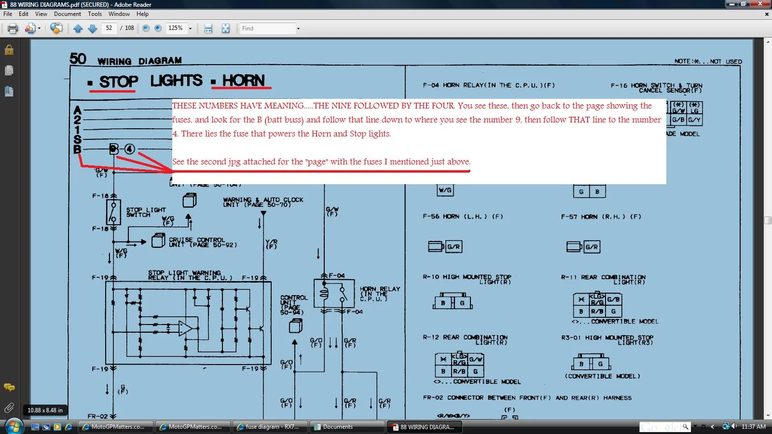
Task: Click the Internet Explorer quick launch icon
Action: tap(69, 427)
